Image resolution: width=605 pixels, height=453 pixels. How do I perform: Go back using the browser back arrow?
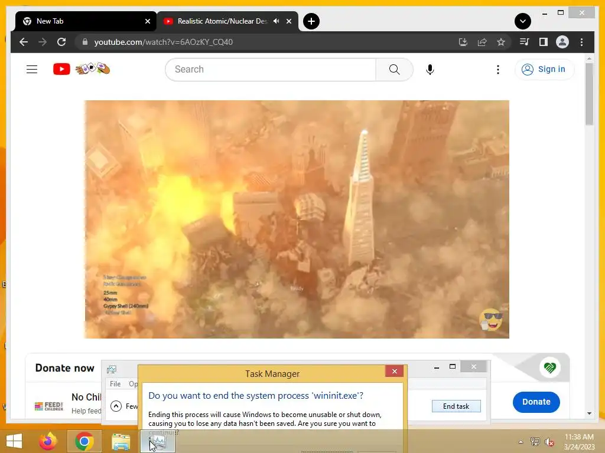tap(24, 42)
